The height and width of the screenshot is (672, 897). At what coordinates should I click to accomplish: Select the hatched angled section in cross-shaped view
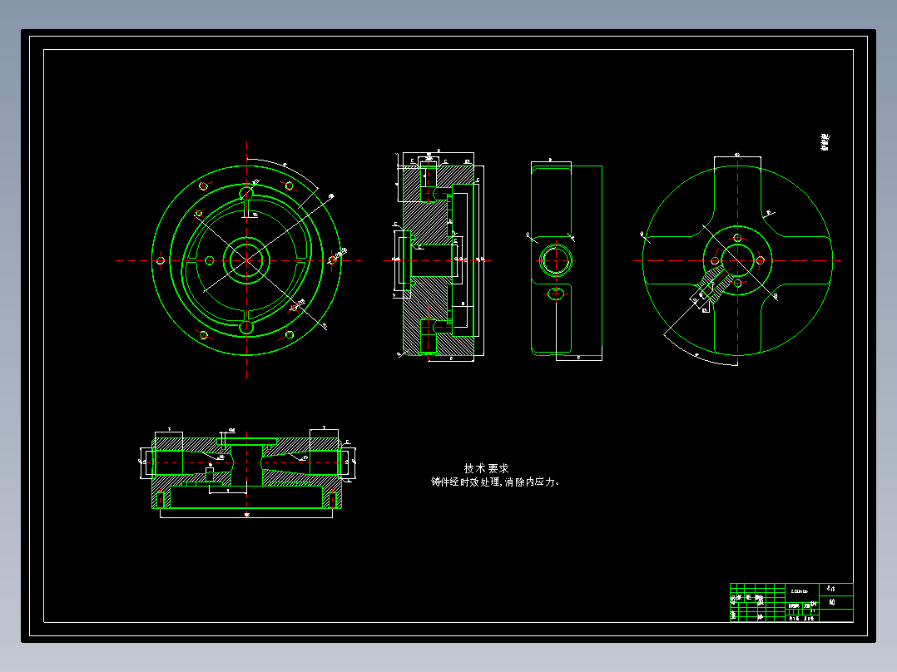[713, 284]
